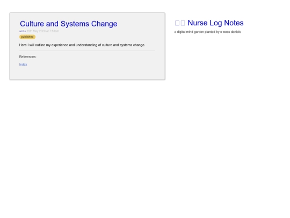Click the published tag badge
The width and height of the screenshot is (290, 218).
click(x=27, y=37)
